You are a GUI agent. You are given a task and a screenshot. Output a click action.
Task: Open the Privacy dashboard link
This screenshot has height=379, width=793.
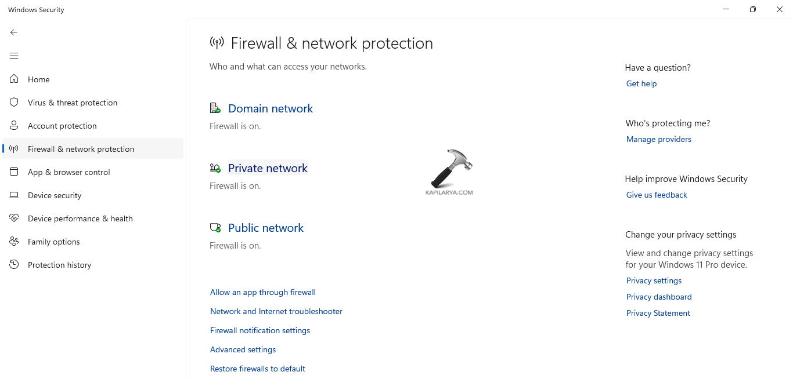(x=658, y=297)
